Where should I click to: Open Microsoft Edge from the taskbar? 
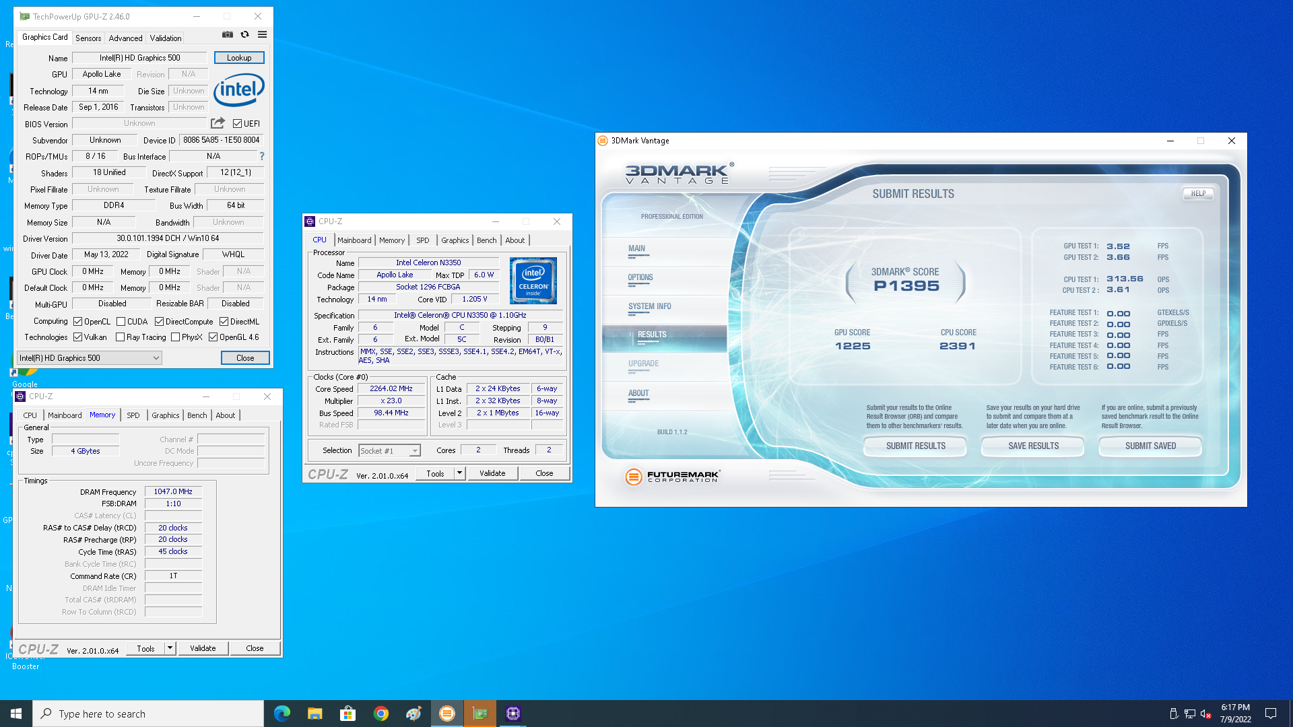coord(282,714)
